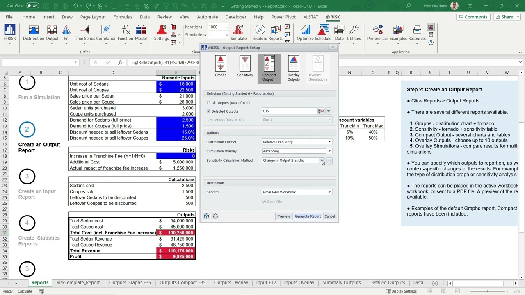The height and width of the screenshot is (295, 525).
Task: Open the Sensitivity Calculation Method dropdown
Action: click(x=322, y=161)
